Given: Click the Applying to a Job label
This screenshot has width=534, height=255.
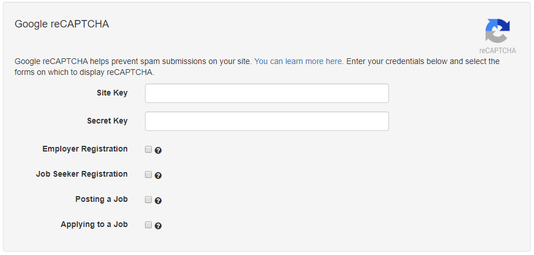Looking at the screenshot, I should 95,224.
